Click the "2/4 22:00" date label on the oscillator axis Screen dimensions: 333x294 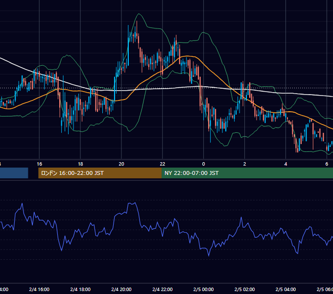click(163, 289)
